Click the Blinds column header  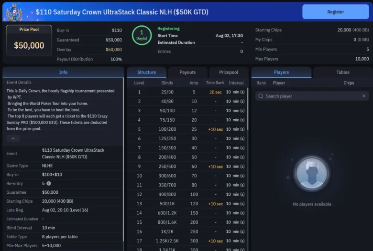167,83
